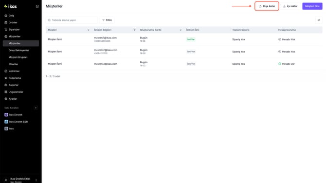Open customer musteri.2@ikas.com row
Screen dimensions: 326x183
point(184,52)
